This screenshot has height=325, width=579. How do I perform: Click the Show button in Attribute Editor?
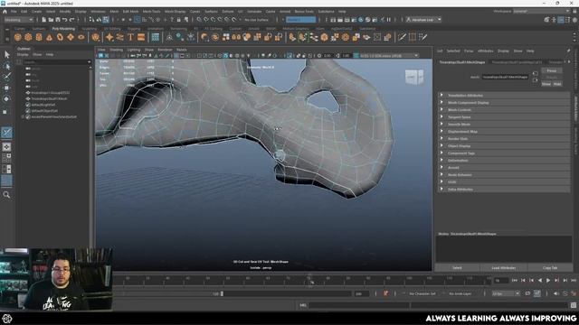546,84
